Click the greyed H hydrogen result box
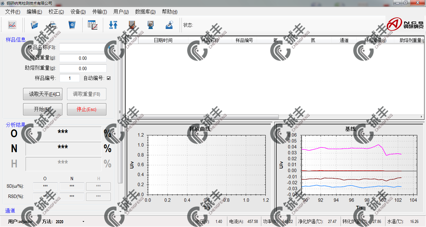 pyautogui.click(x=63, y=164)
